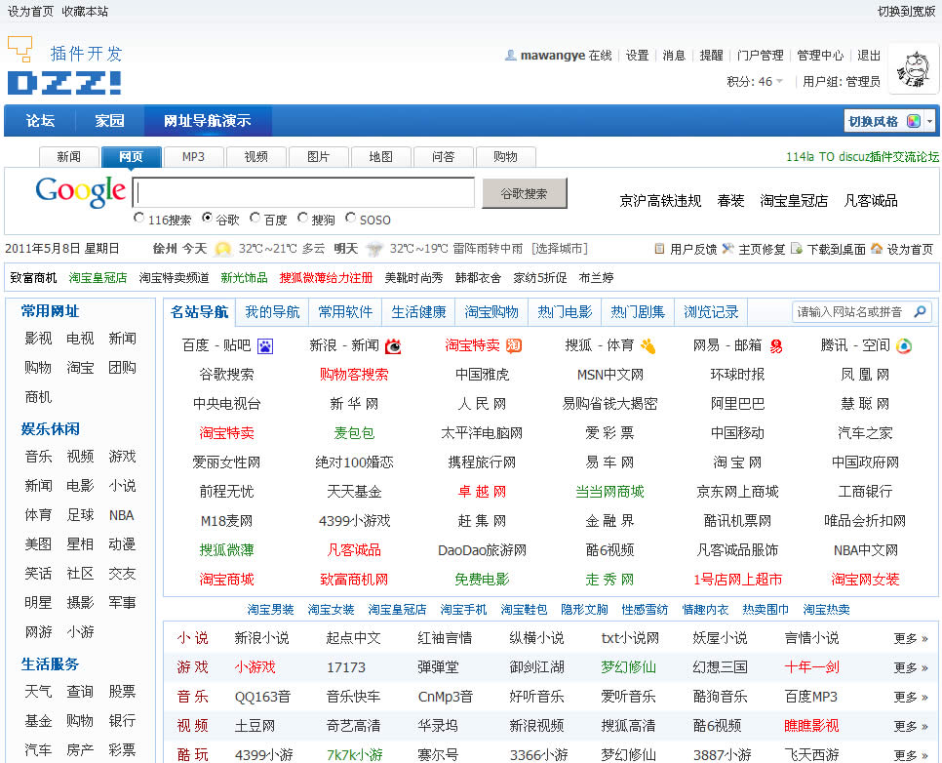The image size is (942, 763).
Task: Click the user avatar picture
Action: [913, 69]
